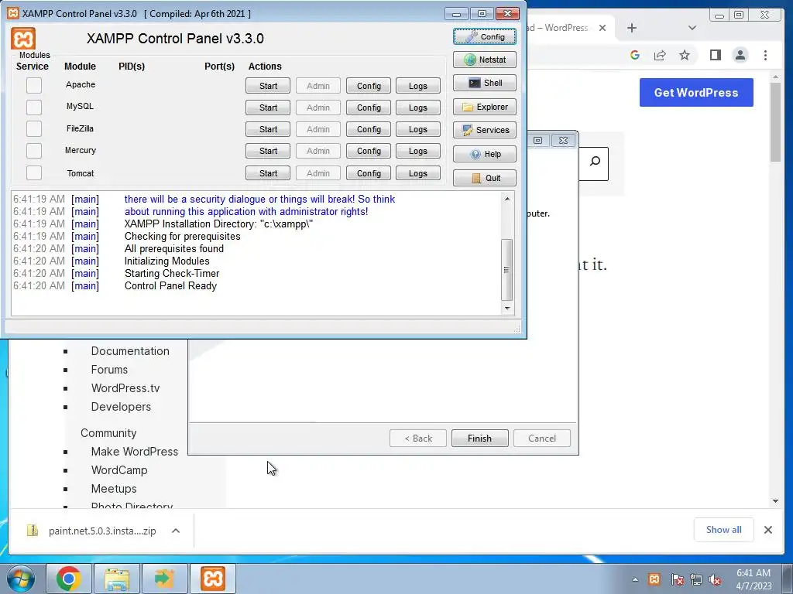This screenshot has height=594, width=793.
Task: Open Make WordPress link
Action: pos(135,452)
